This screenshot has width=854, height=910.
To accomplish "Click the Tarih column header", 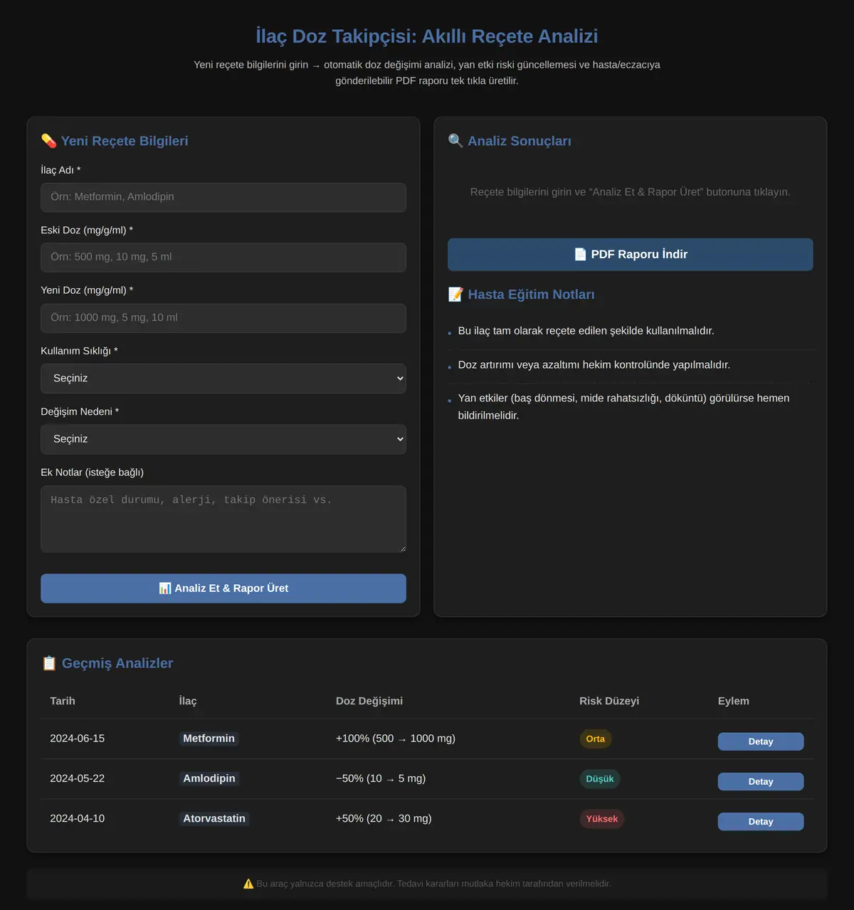I will coord(63,701).
